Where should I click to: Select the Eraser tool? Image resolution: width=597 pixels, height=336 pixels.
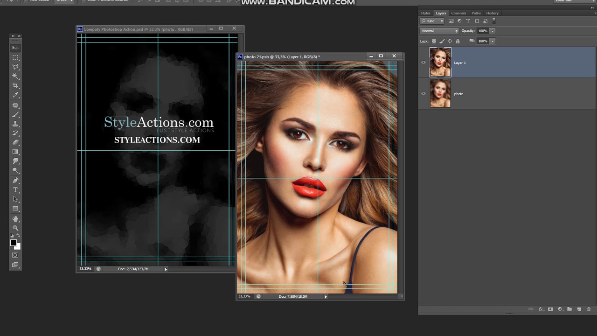15,143
